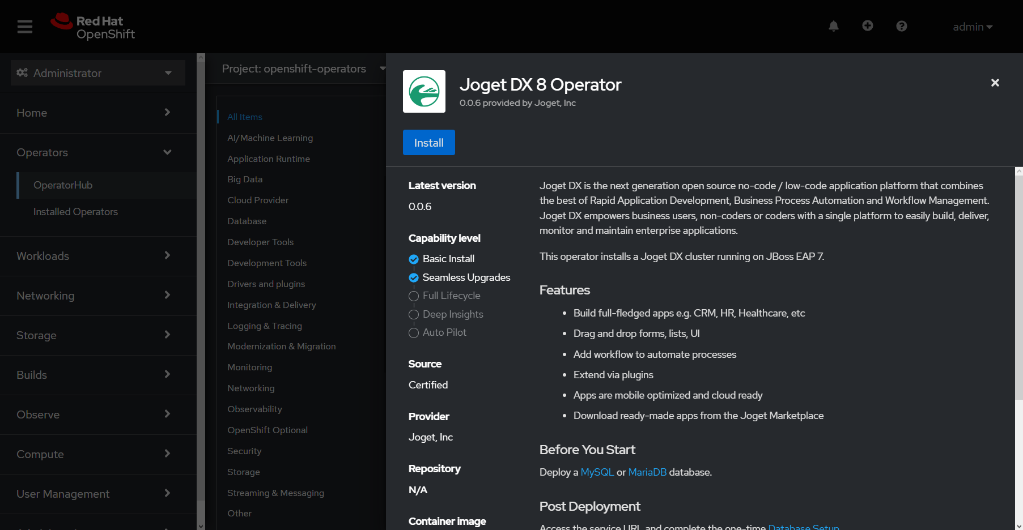Close the Joget DX 8 Operator panel

(995, 83)
